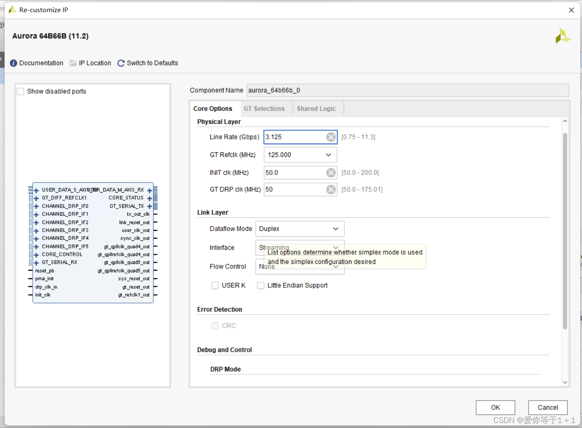Click the scroll down arrow in options panel
This screenshot has width=582, height=428.
565,382
